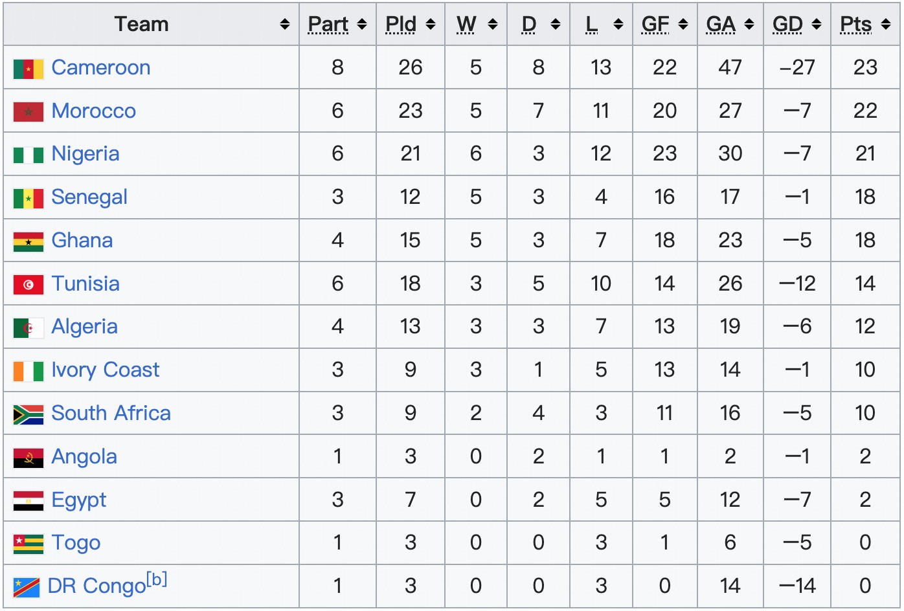Screen dimensions: 904x611
Task: Open the Algeria team link
Action: point(84,326)
